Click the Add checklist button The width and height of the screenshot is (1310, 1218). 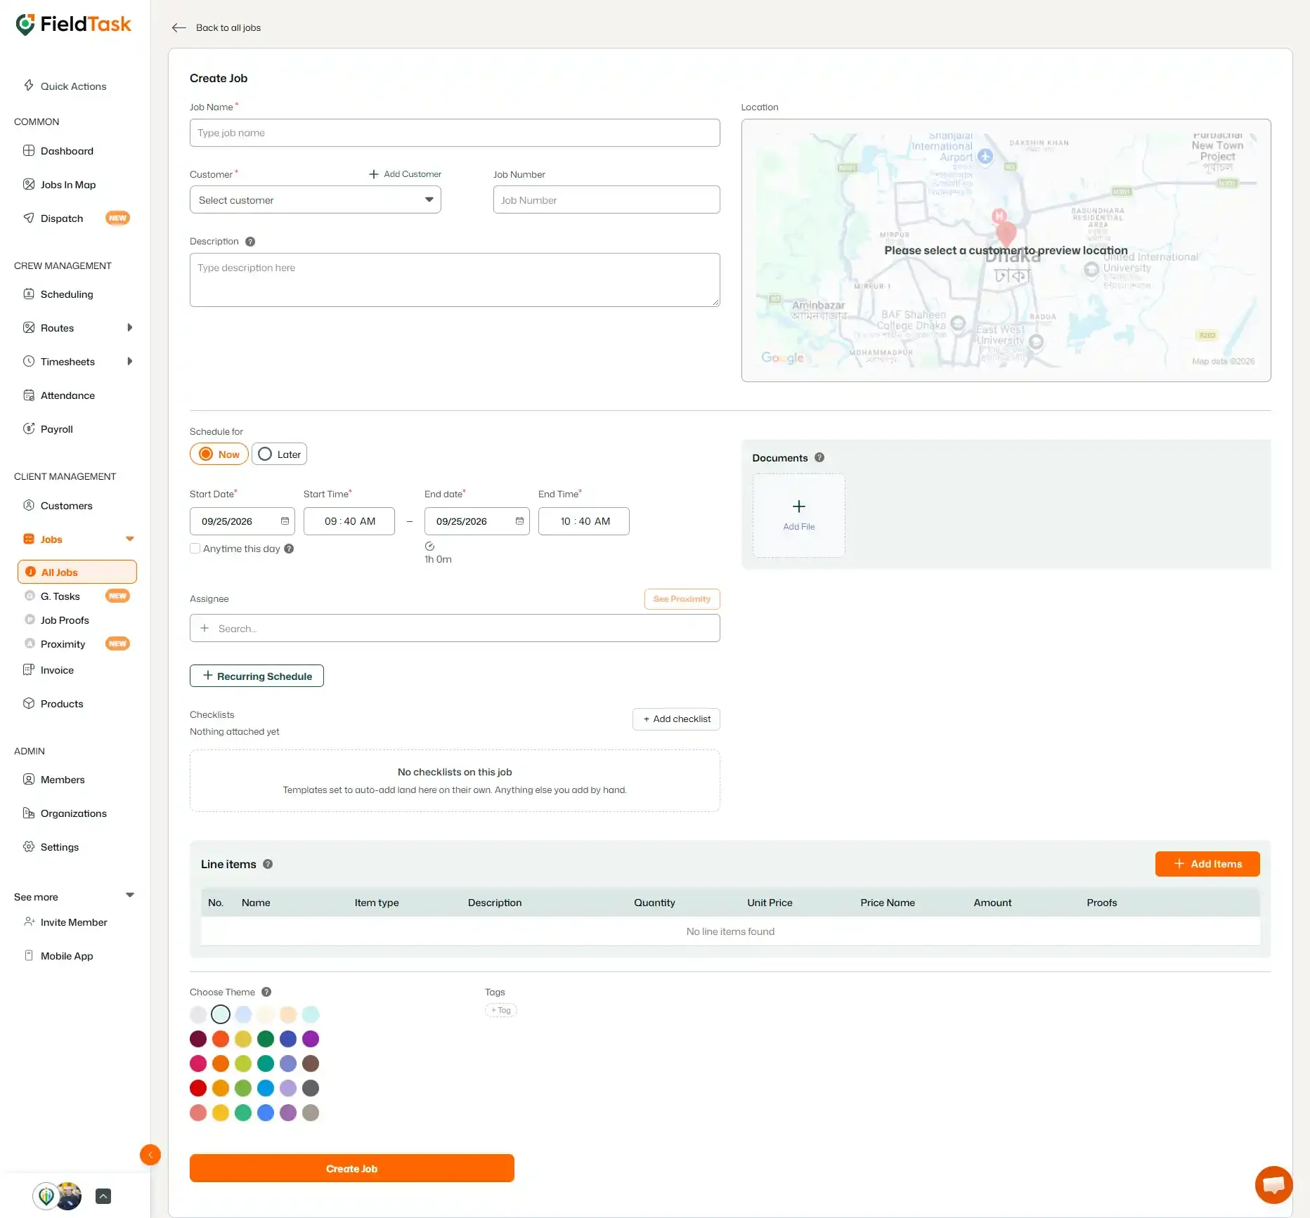(676, 719)
